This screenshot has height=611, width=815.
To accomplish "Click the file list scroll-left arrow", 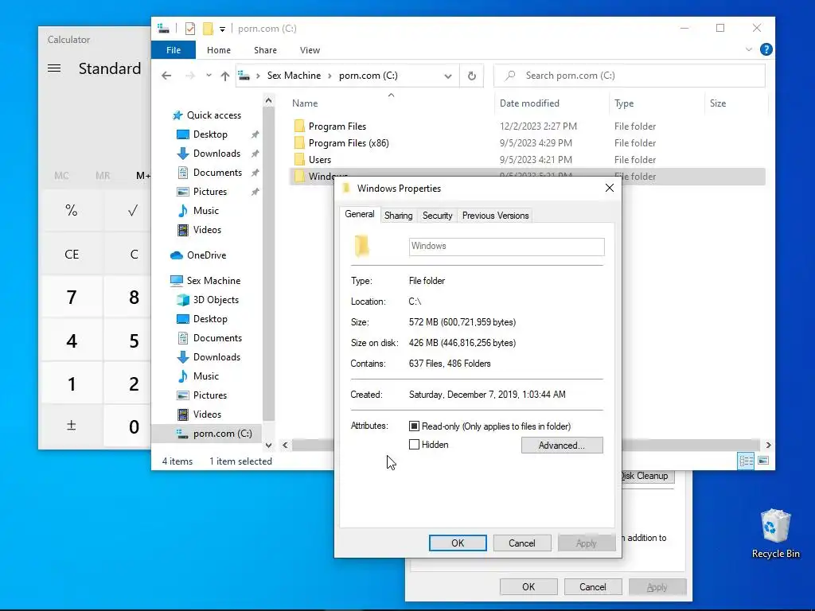I will [x=285, y=446].
